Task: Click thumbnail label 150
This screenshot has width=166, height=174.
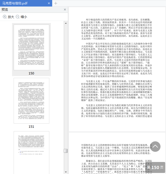Action: [31, 73]
